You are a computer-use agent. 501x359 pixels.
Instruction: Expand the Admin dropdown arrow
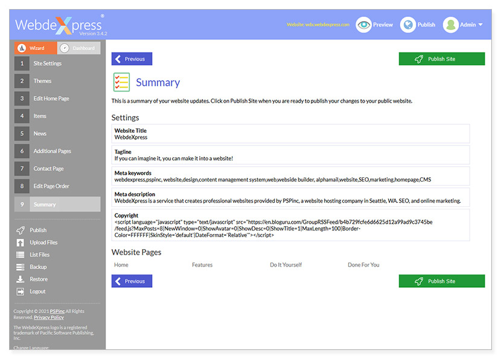[x=480, y=25]
